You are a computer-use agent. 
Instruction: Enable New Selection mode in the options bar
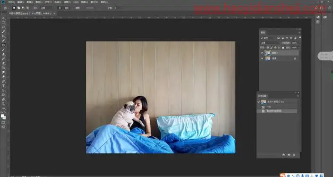point(14,8)
